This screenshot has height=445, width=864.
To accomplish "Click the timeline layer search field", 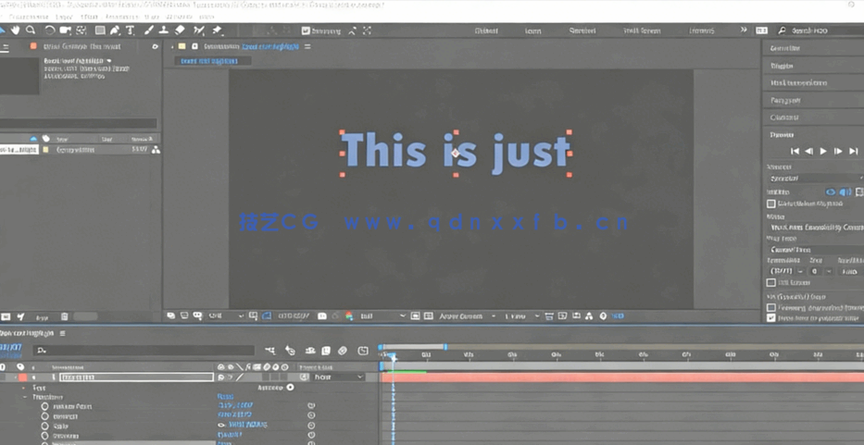I will click(x=144, y=351).
